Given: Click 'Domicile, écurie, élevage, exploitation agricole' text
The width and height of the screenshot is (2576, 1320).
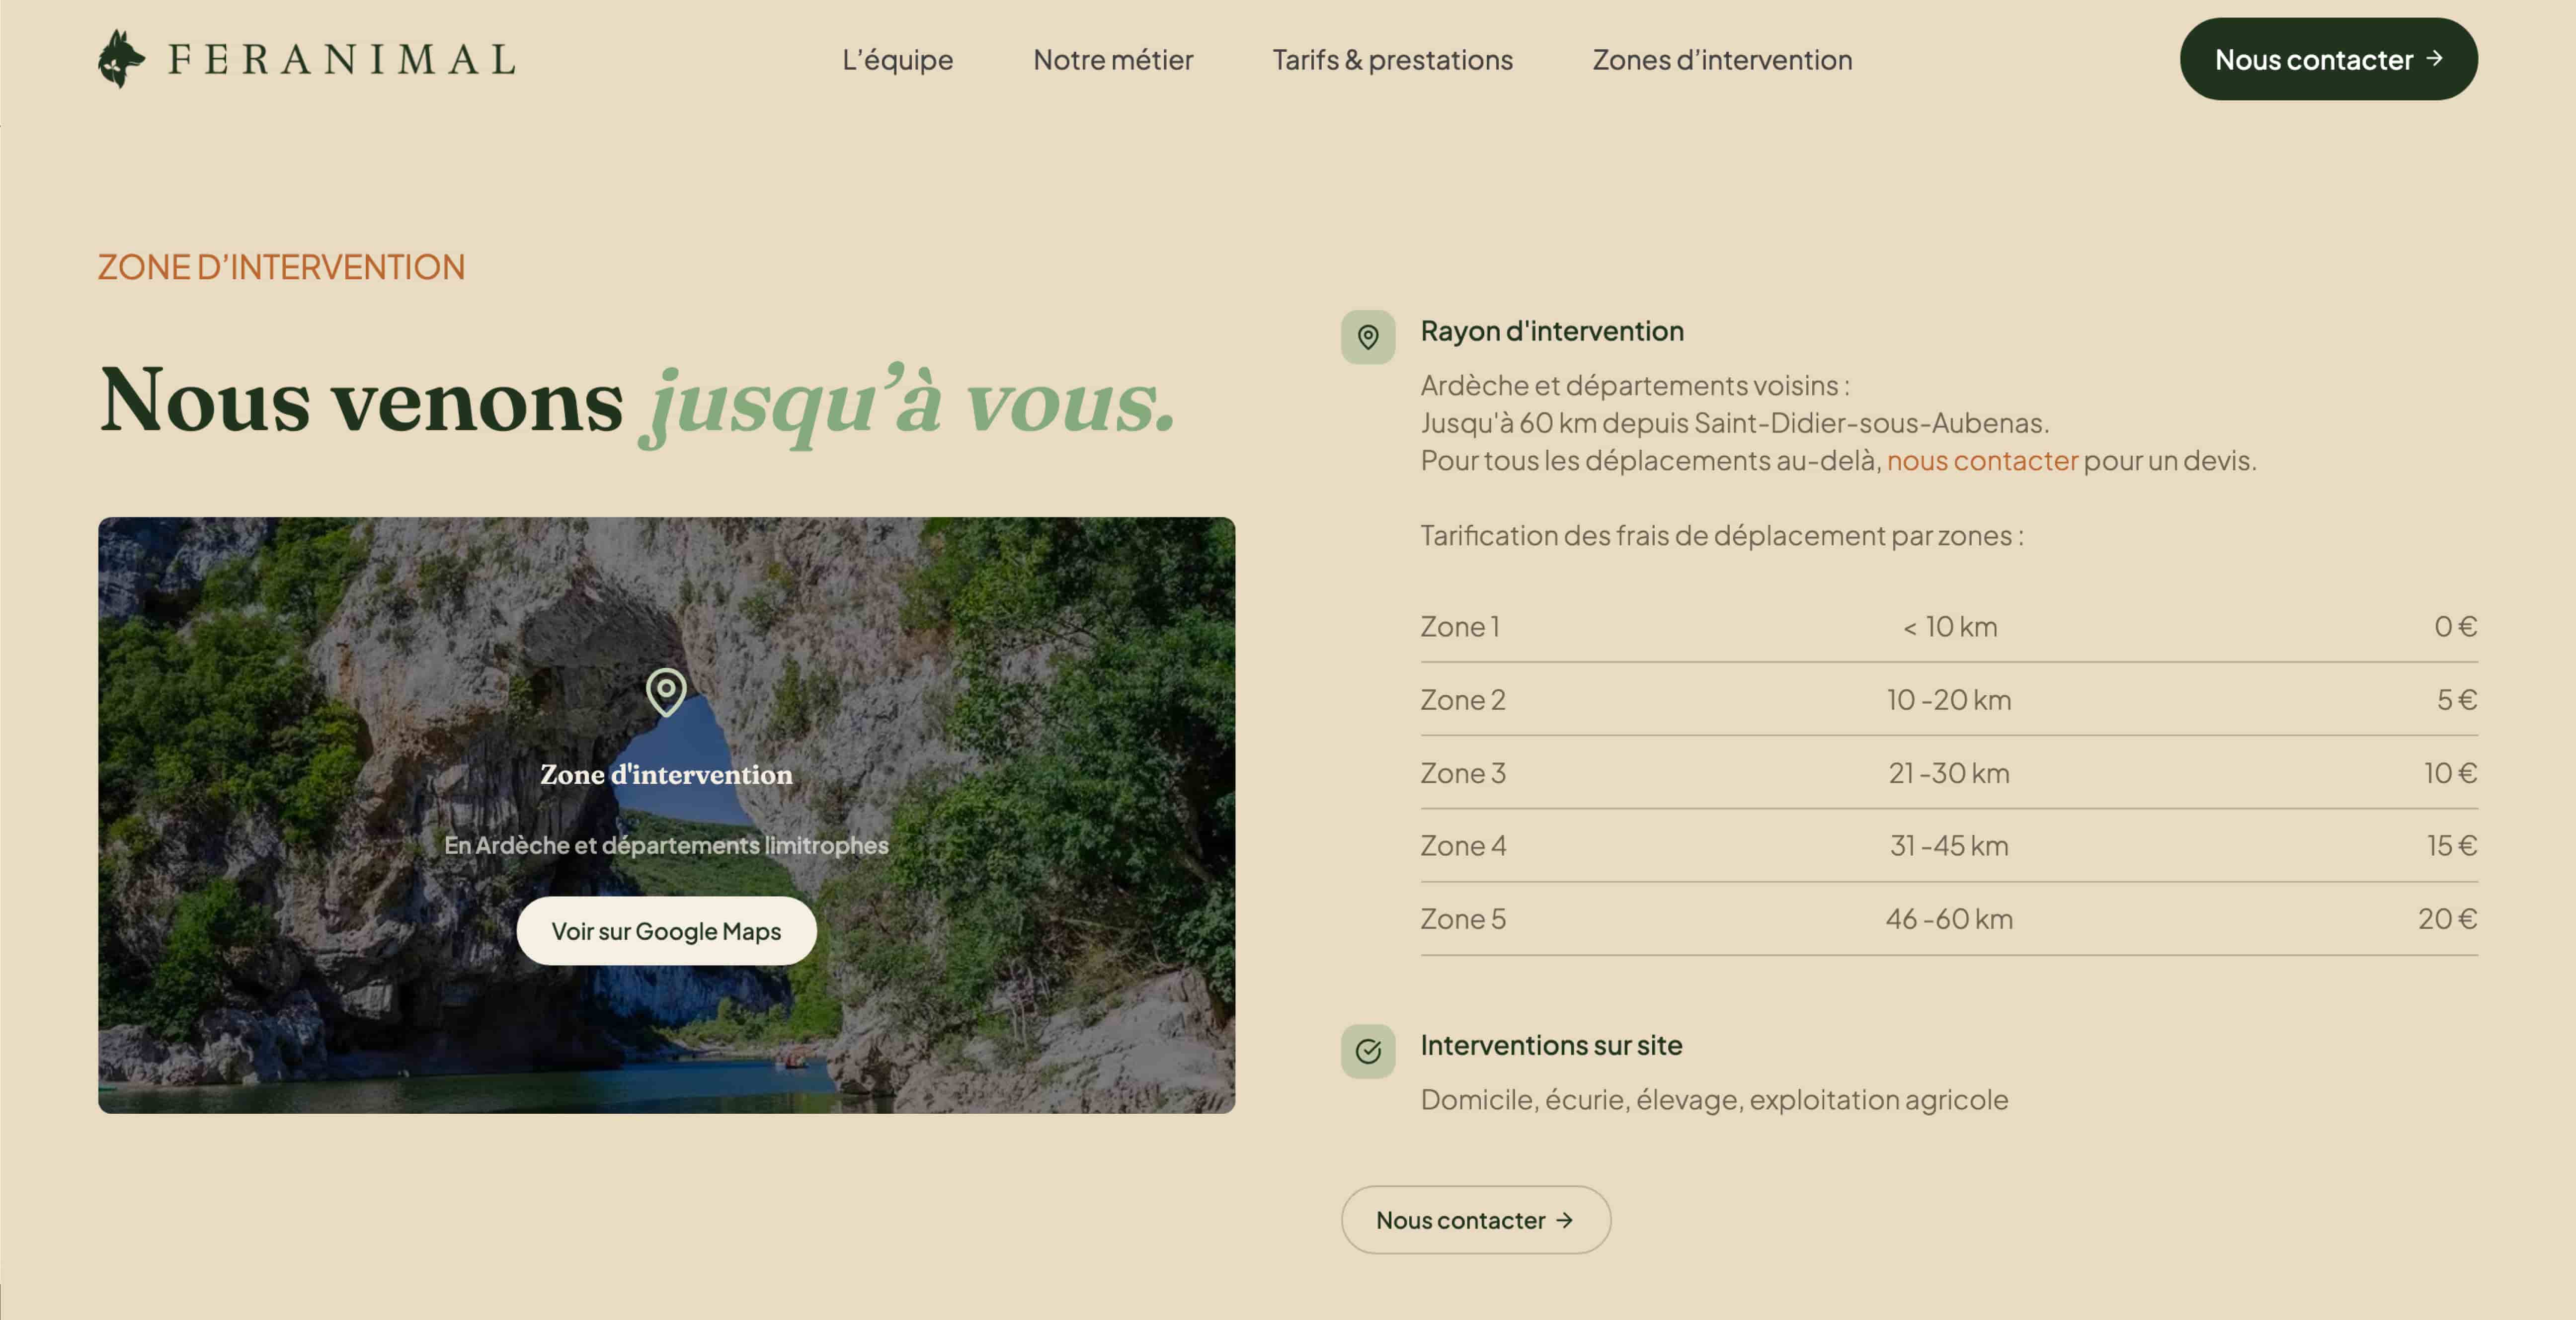Looking at the screenshot, I should pyautogui.click(x=1714, y=1099).
